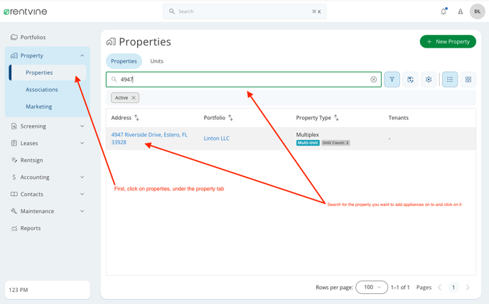The width and height of the screenshot is (489, 304).
Task: Open table settings gear icon
Action: (x=429, y=80)
